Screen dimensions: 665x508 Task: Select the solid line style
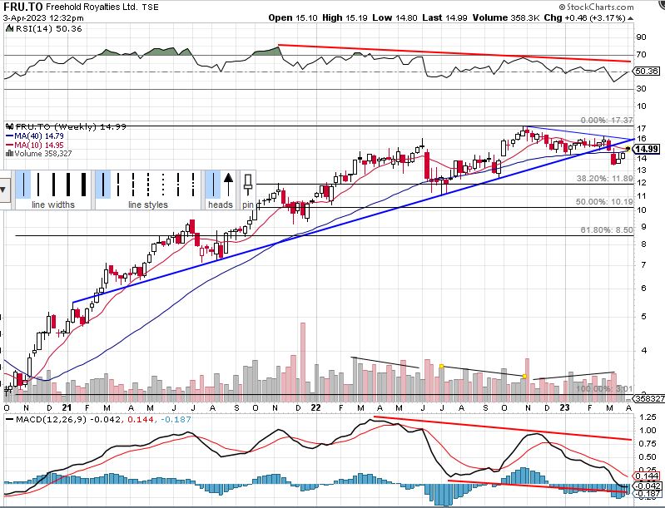pos(103,185)
